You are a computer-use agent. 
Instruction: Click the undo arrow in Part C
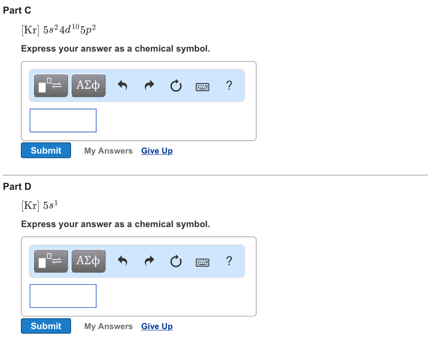(122, 86)
